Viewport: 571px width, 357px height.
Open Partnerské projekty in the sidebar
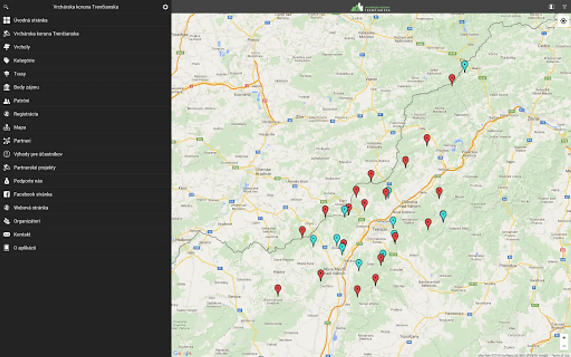click(x=85, y=168)
